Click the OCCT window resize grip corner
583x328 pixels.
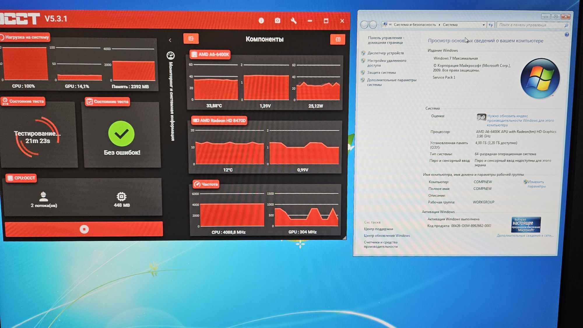pyautogui.click(x=344, y=238)
